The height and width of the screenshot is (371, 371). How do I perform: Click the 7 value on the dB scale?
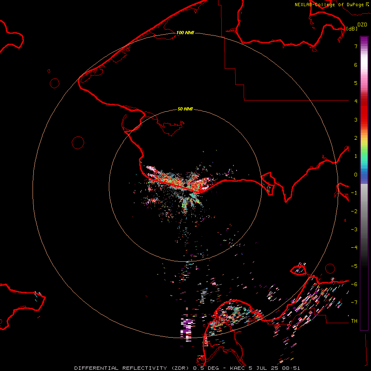(356, 46)
